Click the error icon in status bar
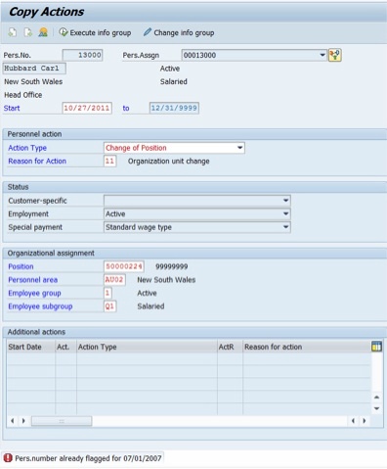 [x=8, y=458]
